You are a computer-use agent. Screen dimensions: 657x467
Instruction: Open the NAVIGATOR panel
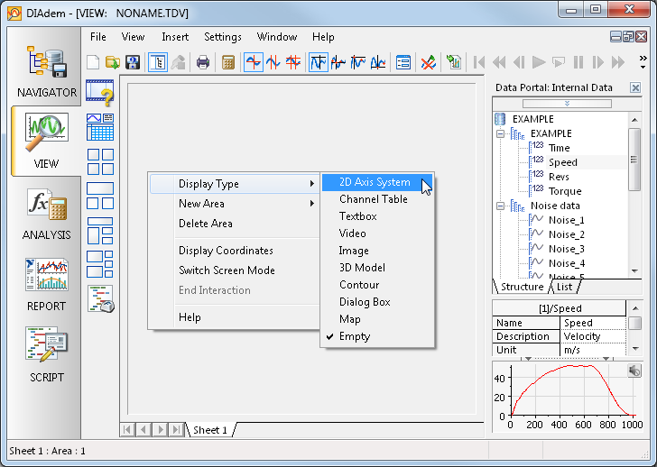[x=46, y=71]
